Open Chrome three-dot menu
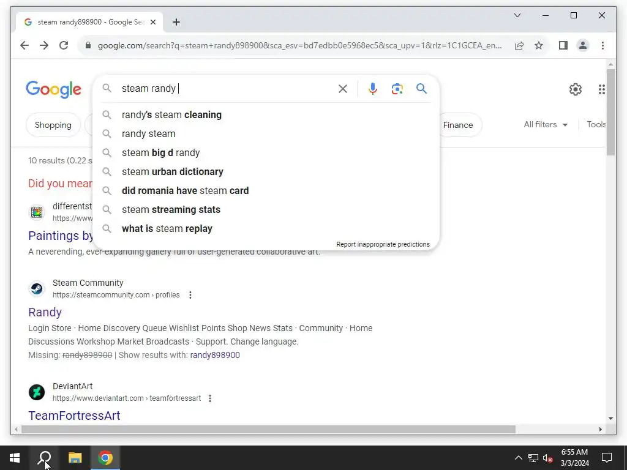Screen dimensions: 627x470 (x=603, y=45)
